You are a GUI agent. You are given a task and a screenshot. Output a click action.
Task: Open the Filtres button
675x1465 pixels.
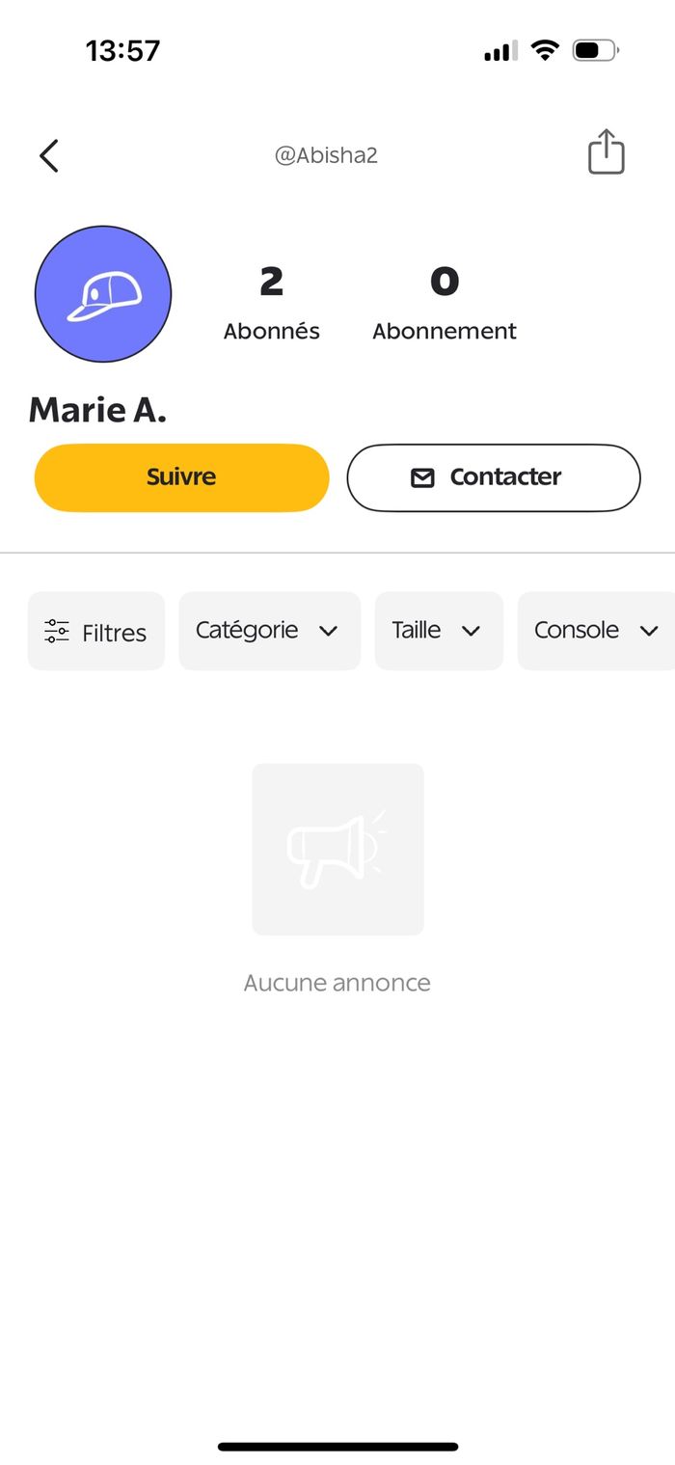tap(95, 631)
